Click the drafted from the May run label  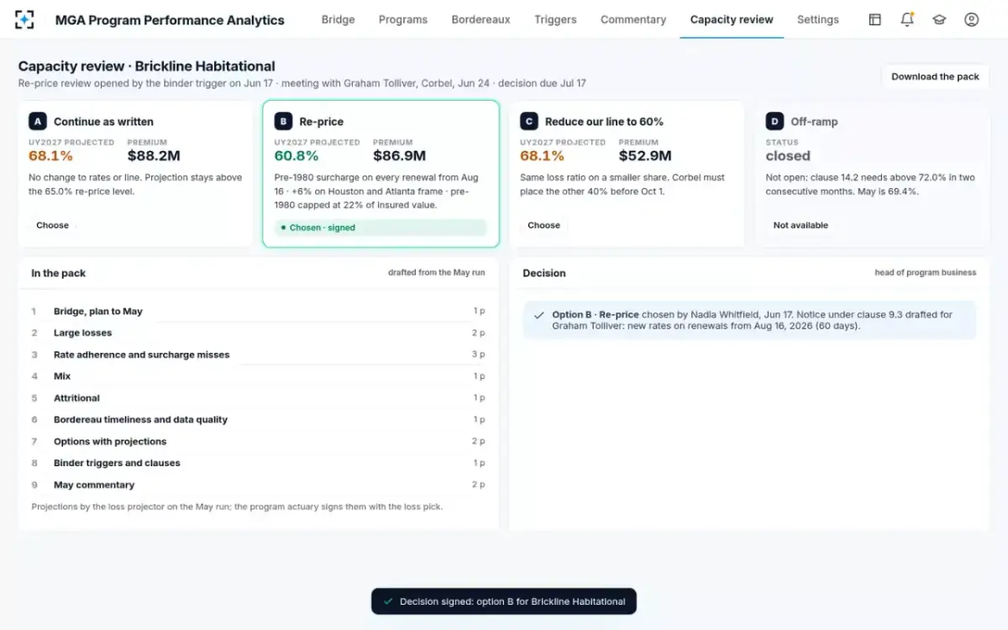click(x=437, y=272)
